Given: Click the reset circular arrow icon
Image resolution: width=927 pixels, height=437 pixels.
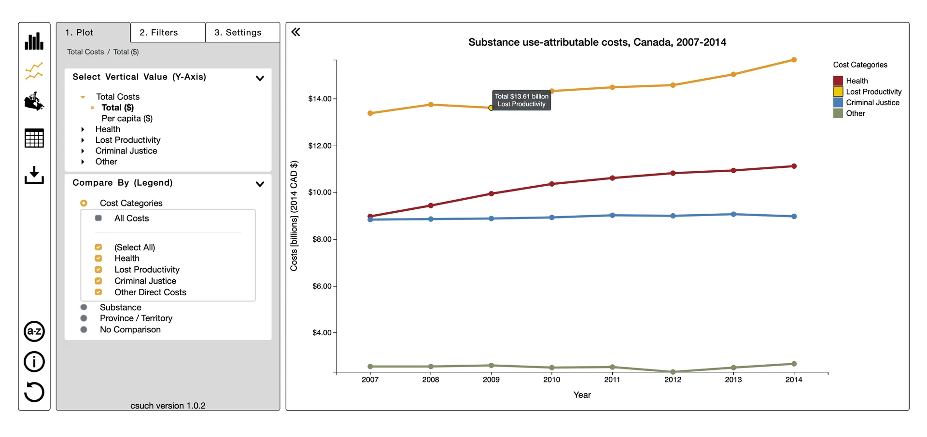Looking at the screenshot, I should coord(34,392).
